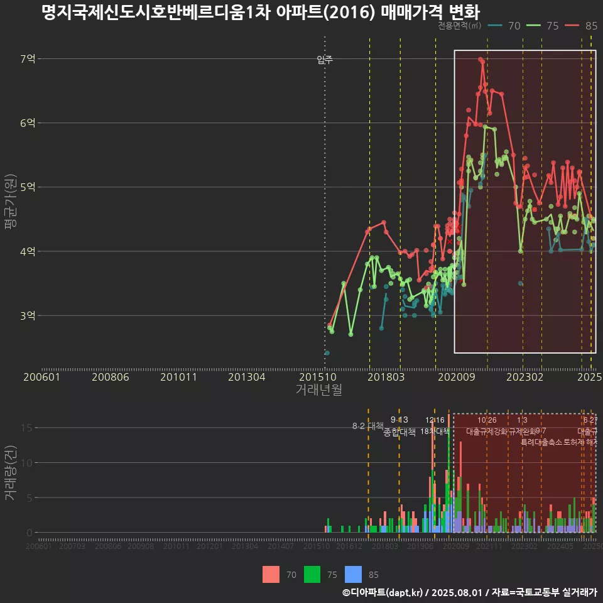Select the blue 85 bar legend swatch
603x603 pixels.
[353, 574]
